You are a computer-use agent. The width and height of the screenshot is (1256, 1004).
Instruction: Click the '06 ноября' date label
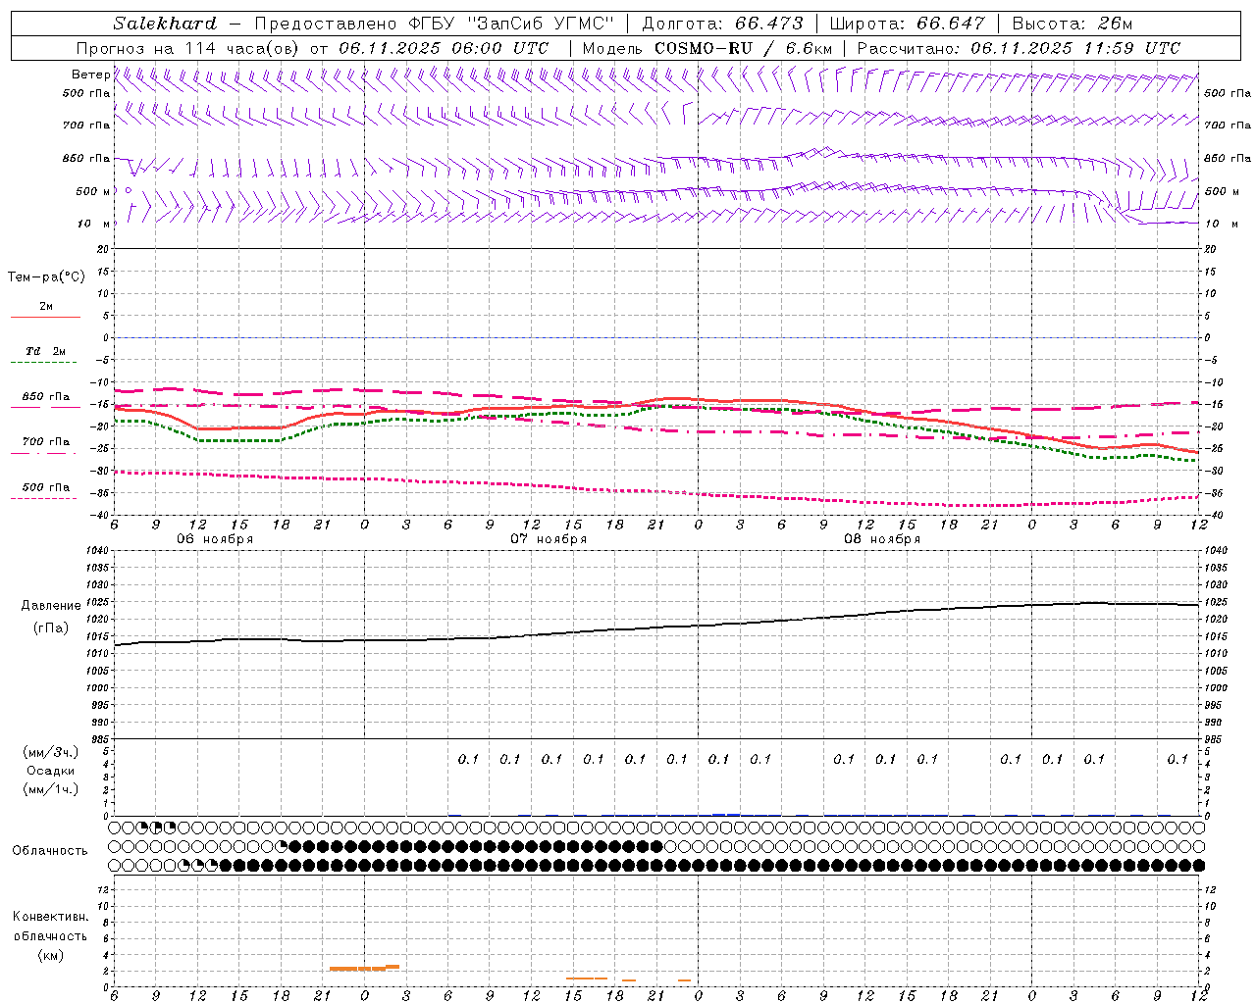point(215,539)
